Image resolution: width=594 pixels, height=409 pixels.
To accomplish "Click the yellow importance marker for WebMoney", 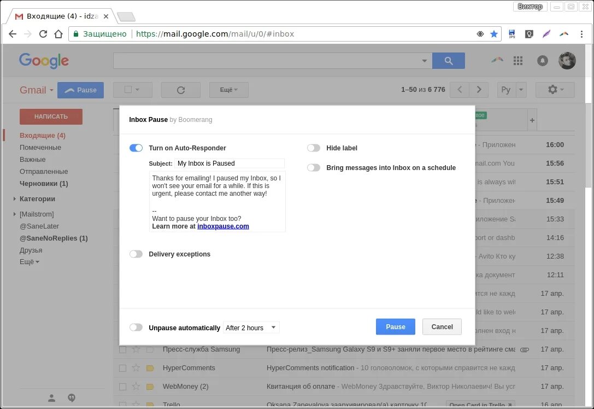I will pos(150,387).
